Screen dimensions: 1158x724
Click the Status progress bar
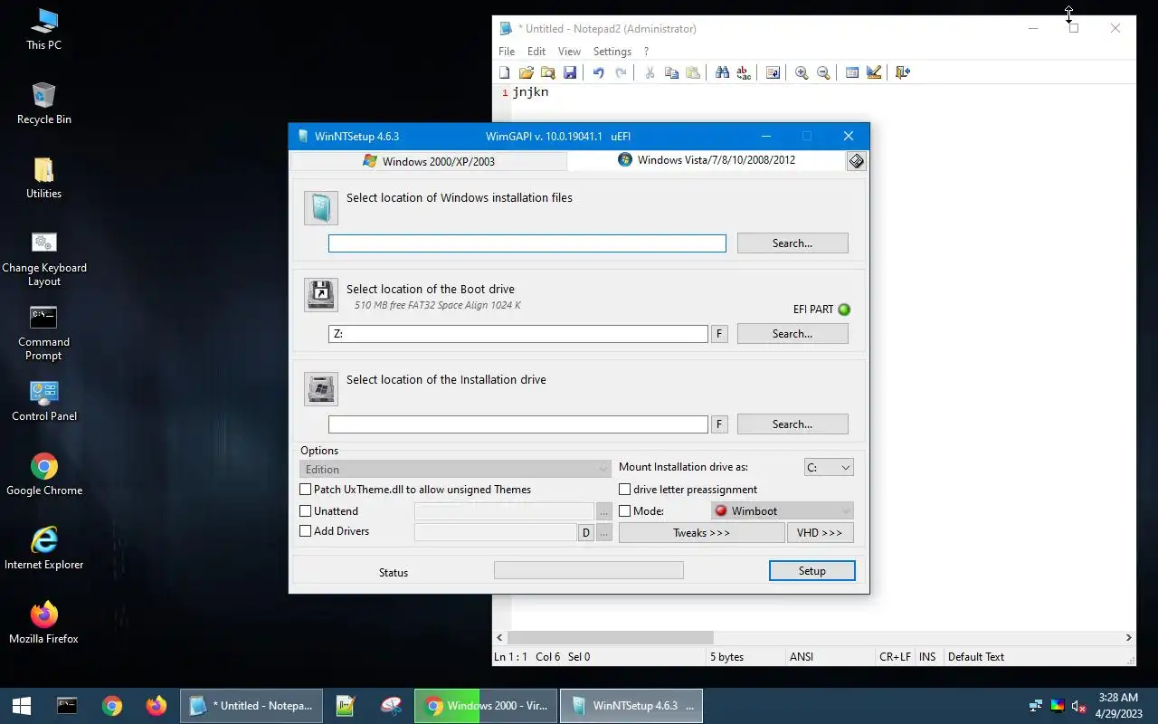click(x=589, y=570)
